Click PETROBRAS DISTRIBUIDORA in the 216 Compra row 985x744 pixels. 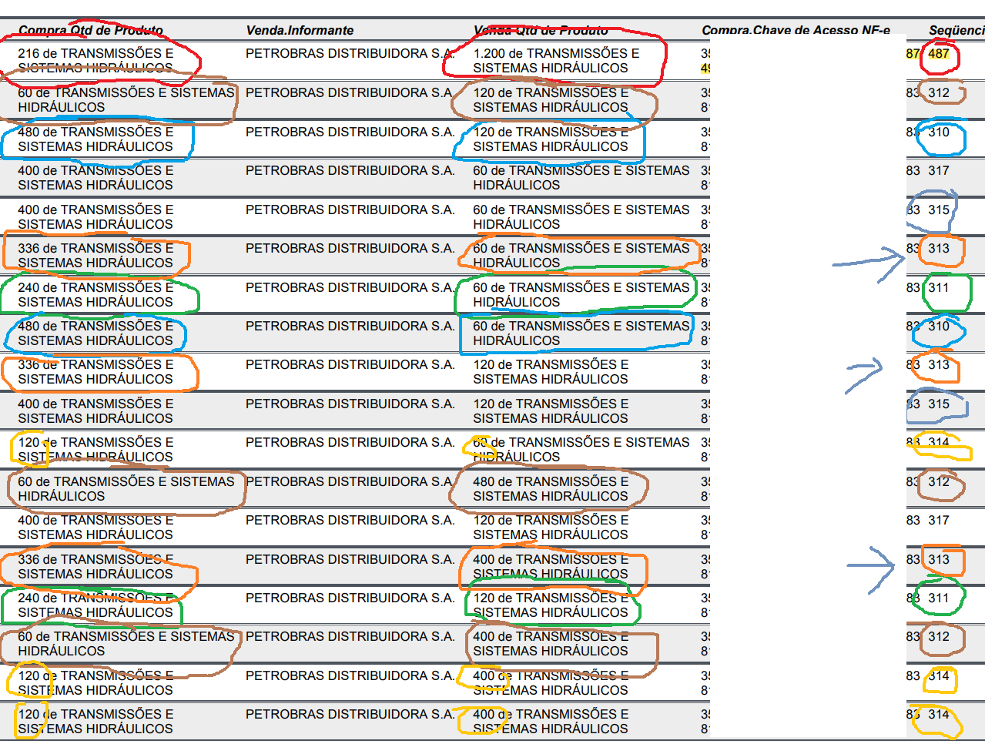click(350, 53)
